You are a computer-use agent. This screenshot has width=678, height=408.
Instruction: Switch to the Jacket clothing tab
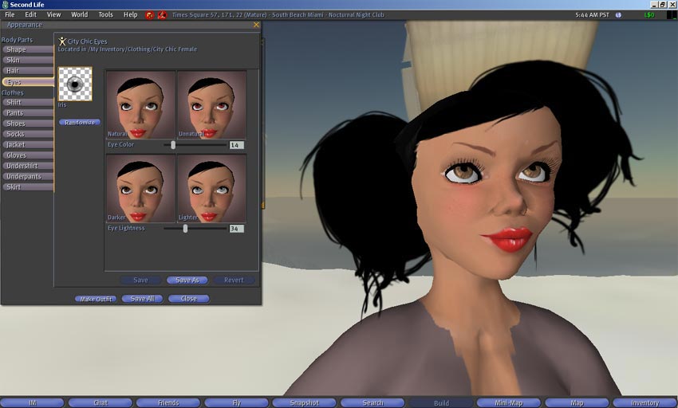point(27,145)
